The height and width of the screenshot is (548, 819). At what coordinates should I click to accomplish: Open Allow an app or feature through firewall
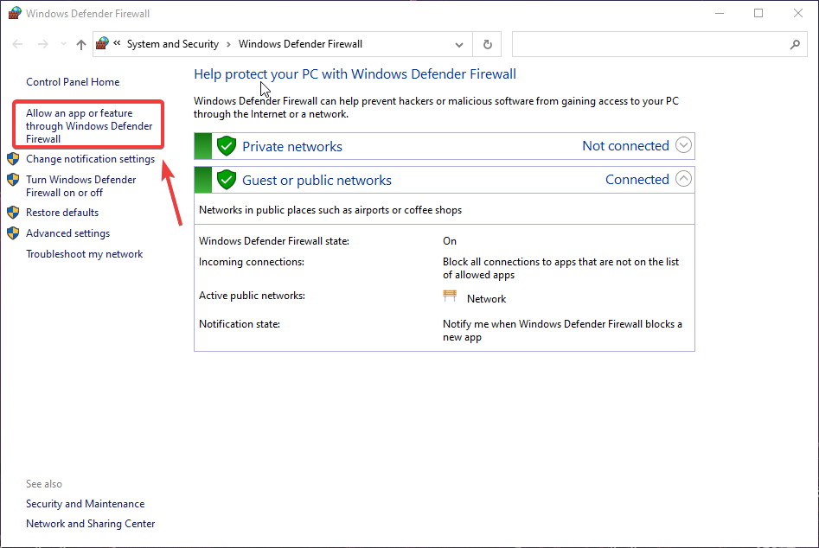(86, 125)
